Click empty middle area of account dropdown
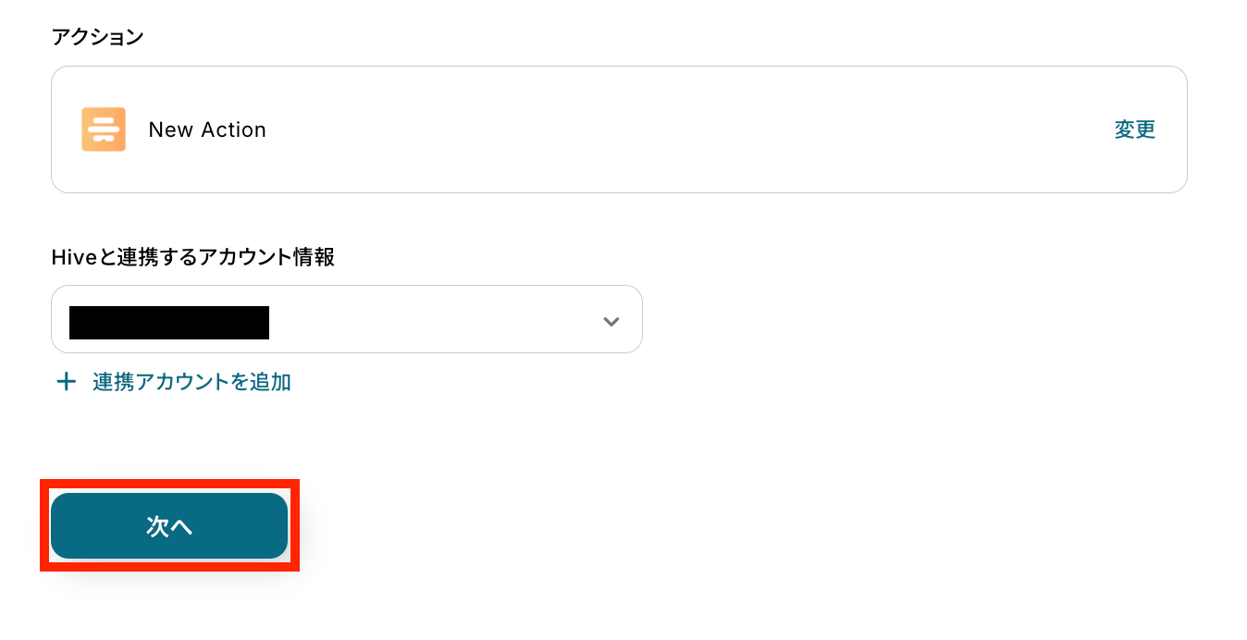This screenshot has height=640, width=1247. pos(435,320)
